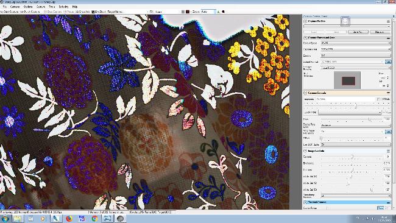Viewport: 396px width, 223px height.
Task: Open the Tools menu
Action: pyautogui.click(x=52, y=7)
